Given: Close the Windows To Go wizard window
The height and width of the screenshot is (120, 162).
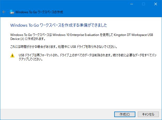Looking at the screenshot, I should tap(156, 4).
